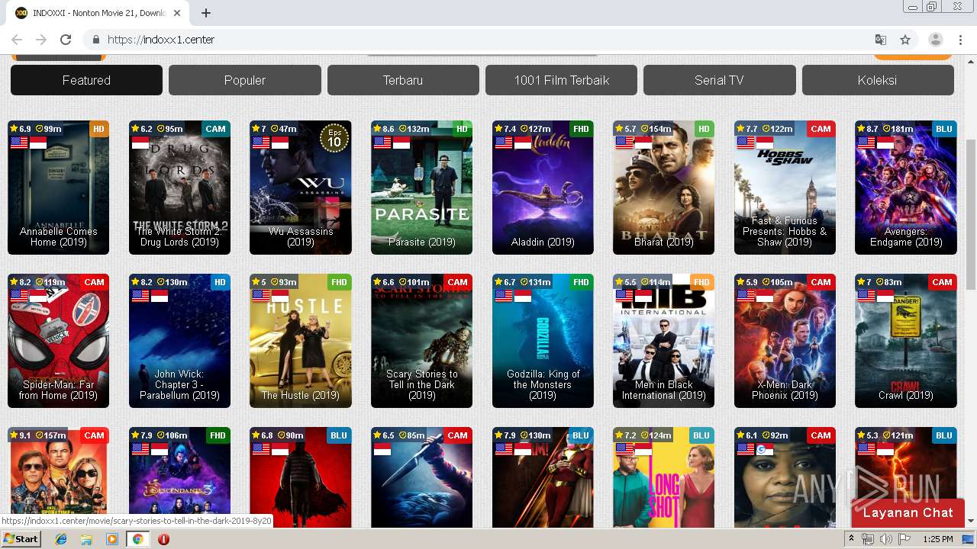Viewport: 977px width, 549px height.
Task: Open volume control in system tray
Action: tap(886, 539)
